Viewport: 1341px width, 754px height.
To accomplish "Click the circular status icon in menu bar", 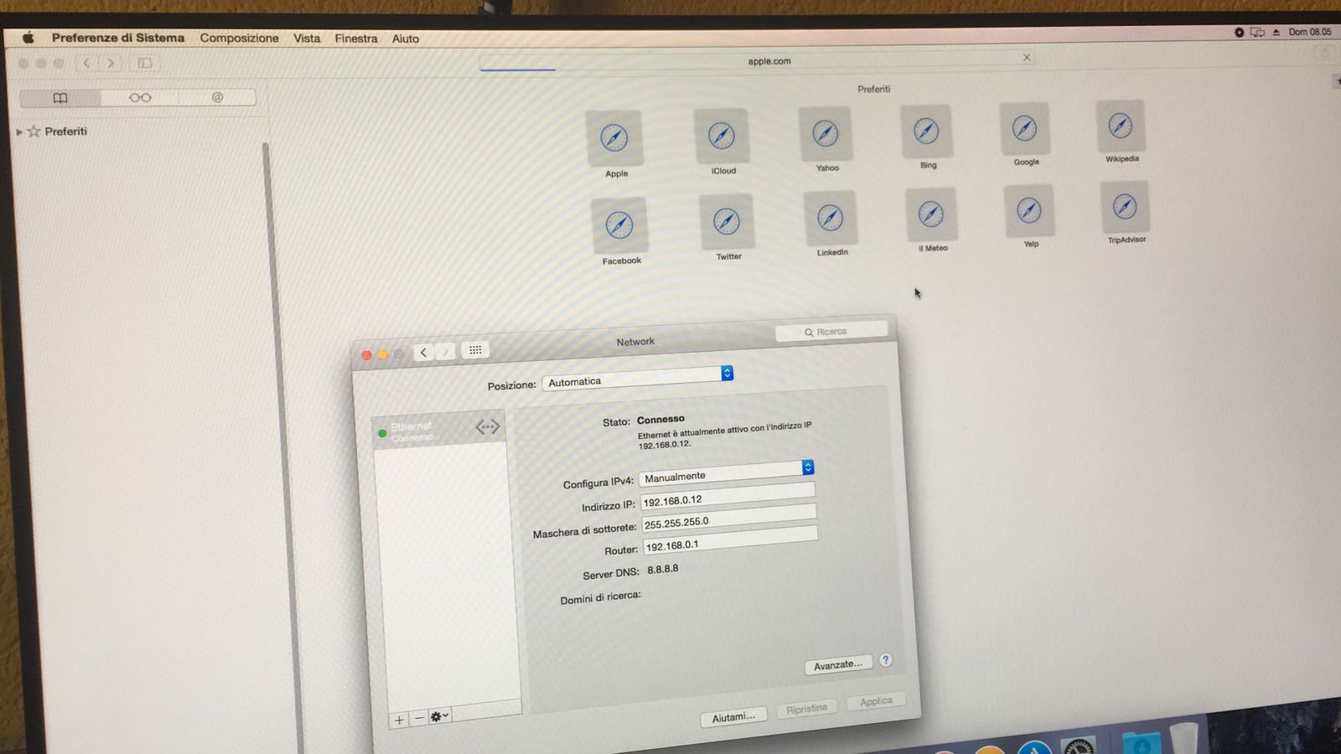I will click(x=1239, y=32).
